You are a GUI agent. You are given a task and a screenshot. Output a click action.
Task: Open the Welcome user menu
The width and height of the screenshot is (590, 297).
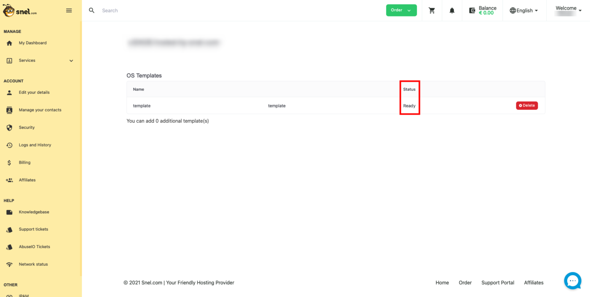[x=566, y=11]
